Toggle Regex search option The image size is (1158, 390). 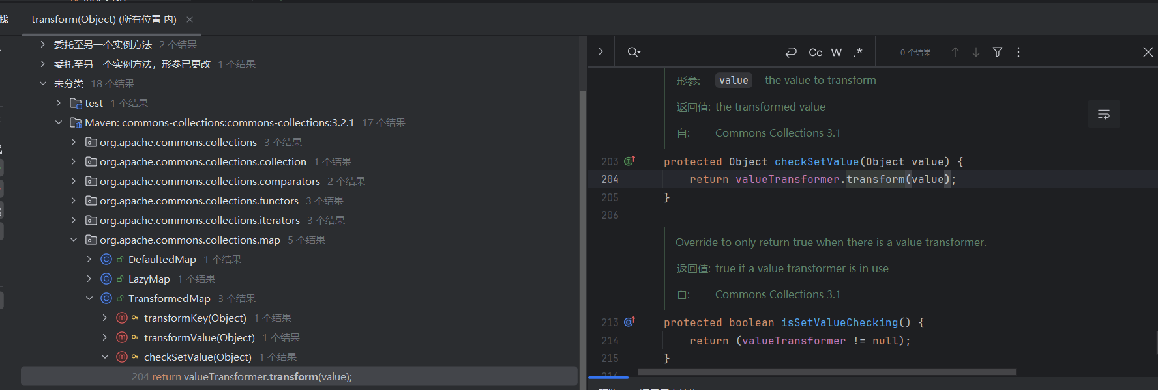[x=858, y=52]
